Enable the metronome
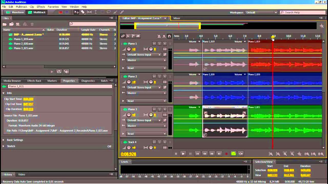328x184 pixels. [159, 36]
